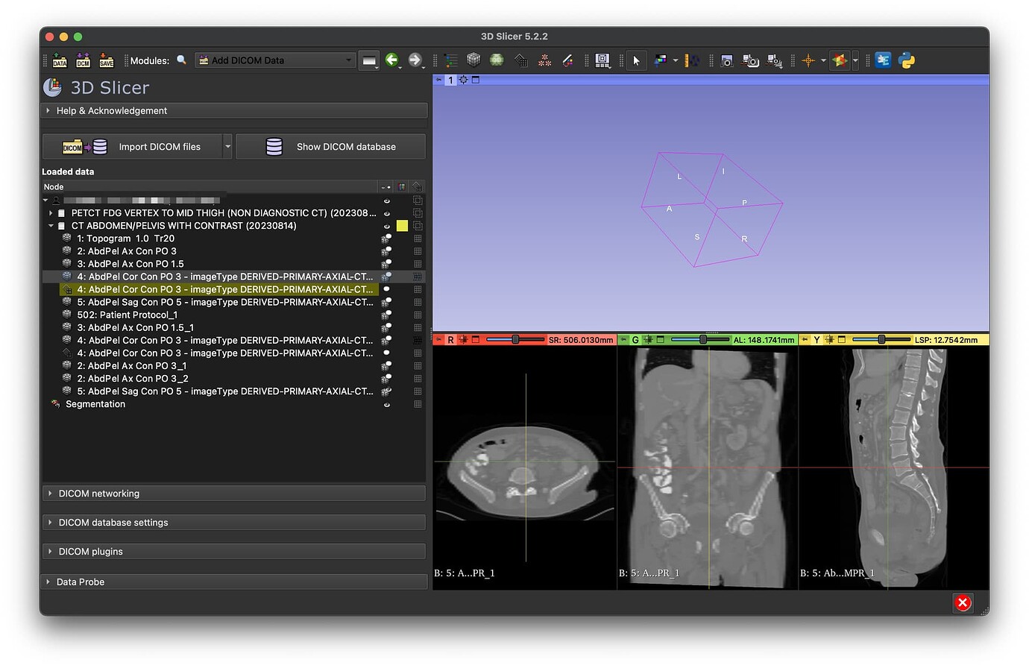This screenshot has width=1029, height=668.
Task: Expand the PETCT FDG VERTEX study node
Action: click(x=51, y=212)
